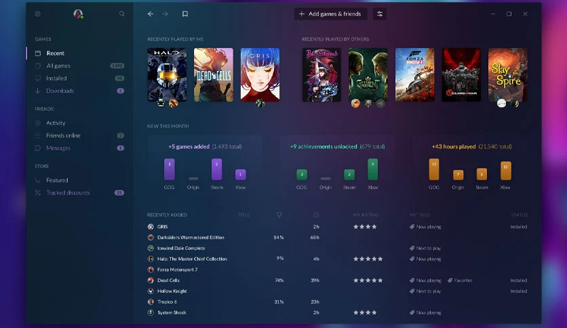
Task: Click the GOG bar in games added
Action: (x=170, y=169)
